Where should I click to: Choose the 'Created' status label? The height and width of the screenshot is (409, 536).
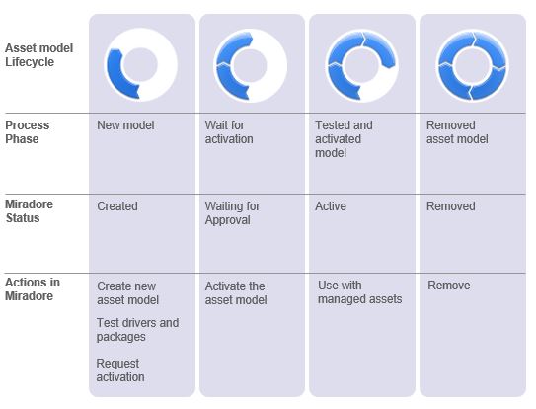(x=117, y=206)
